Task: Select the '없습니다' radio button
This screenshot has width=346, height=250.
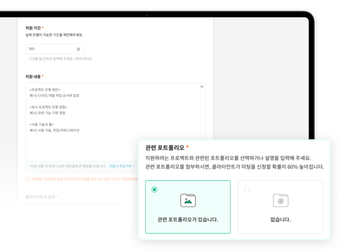Action: click(x=247, y=189)
